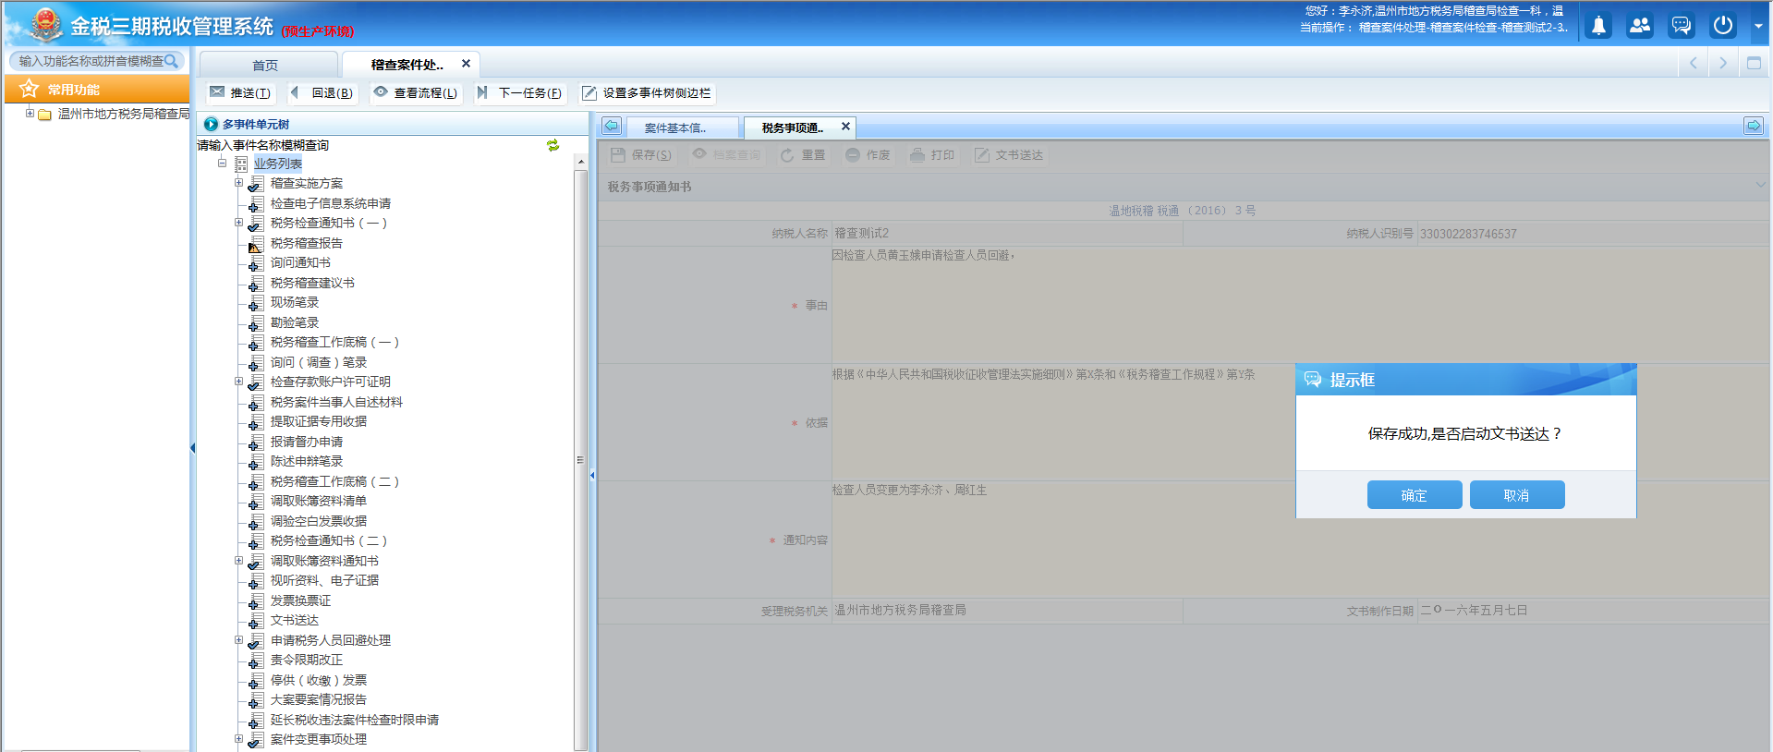
Task: Open the header dropdown arrow beside power icon
Action: pos(1758,26)
